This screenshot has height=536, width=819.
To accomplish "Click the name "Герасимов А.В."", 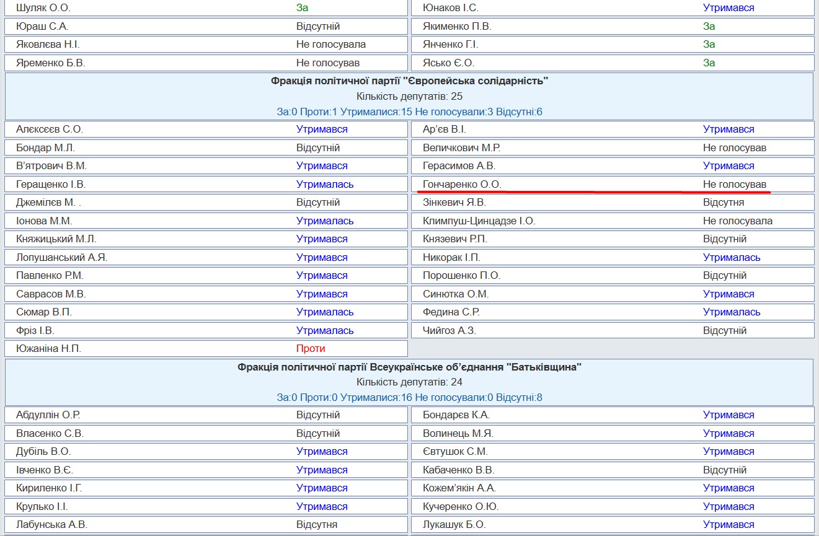I will 459,166.
